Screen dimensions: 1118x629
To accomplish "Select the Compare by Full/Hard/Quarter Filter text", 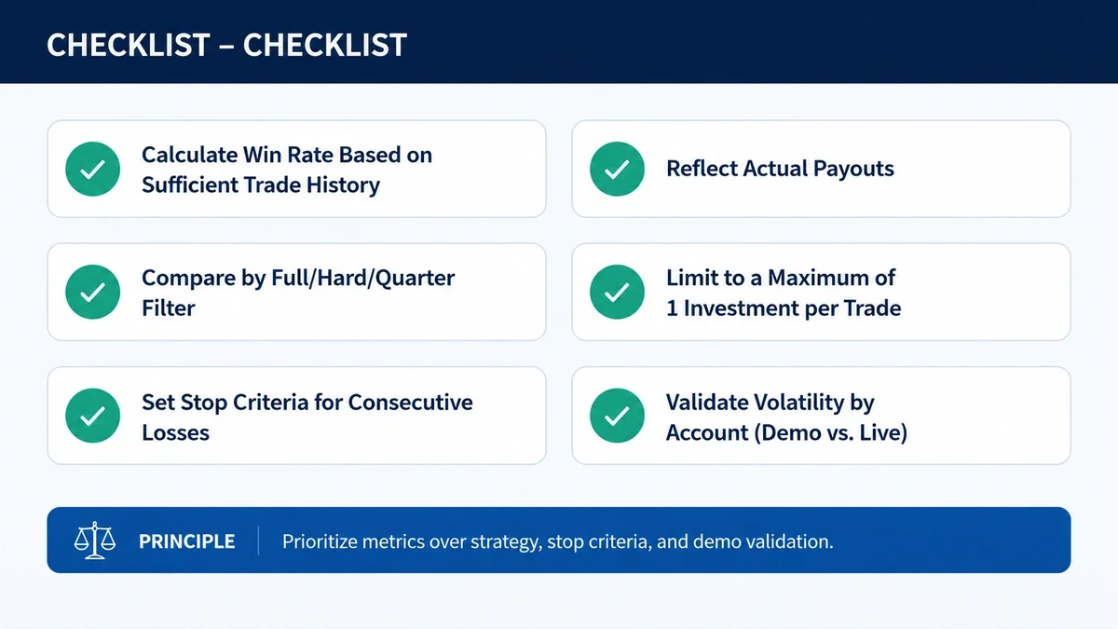I will [298, 293].
